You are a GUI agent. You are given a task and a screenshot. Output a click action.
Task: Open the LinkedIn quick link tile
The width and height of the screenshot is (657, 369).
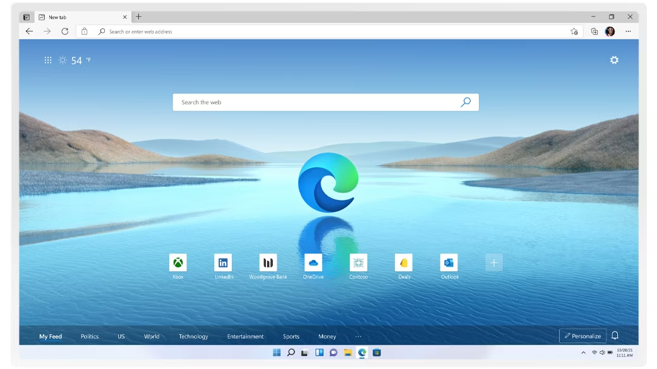pos(223,262)
